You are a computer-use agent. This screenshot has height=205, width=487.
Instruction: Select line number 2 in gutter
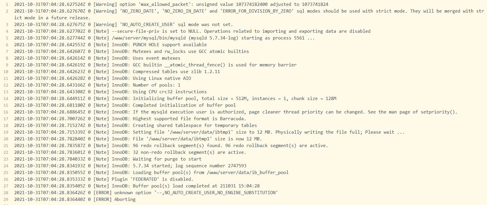click(x=7, y=11)
